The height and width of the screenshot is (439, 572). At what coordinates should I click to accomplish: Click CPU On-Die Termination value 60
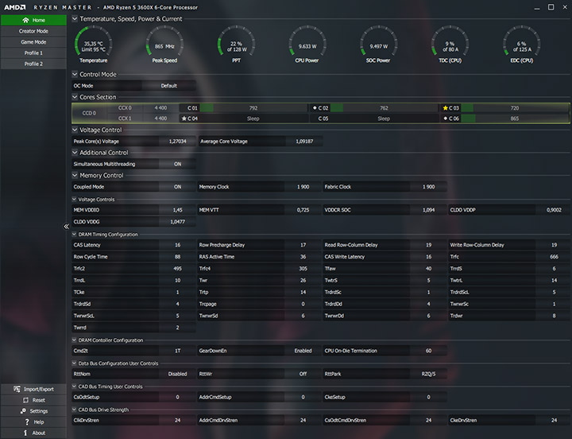click(428, 351)
